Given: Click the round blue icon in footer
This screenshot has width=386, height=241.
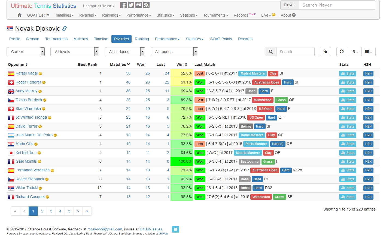Looking at the screenshot, I should 176,229.
